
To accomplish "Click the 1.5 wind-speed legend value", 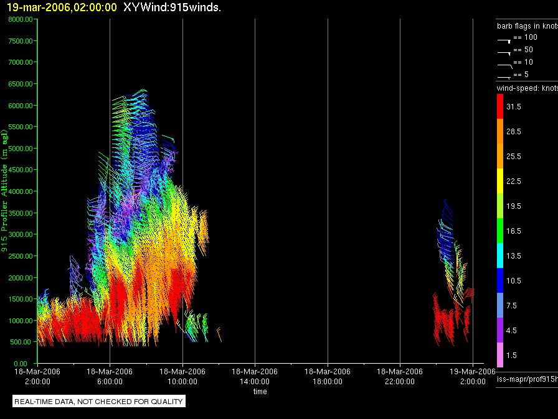I will pyautogui.click(x=511, y=355).
